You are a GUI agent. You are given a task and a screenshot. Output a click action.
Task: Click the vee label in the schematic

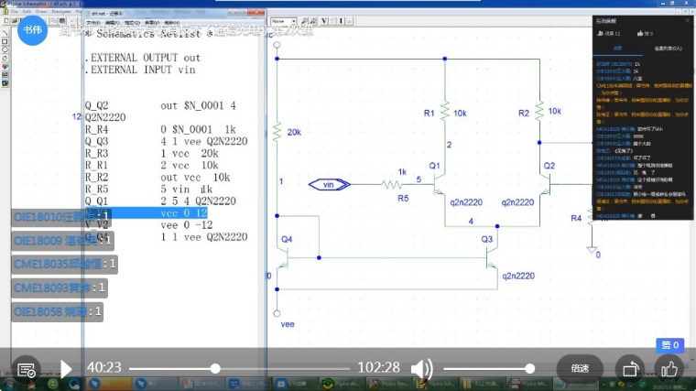pos(288,324)
